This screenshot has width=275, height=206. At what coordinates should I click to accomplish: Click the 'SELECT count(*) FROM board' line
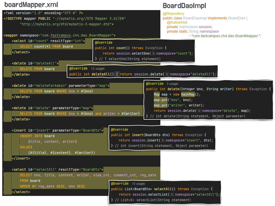click(x=46, y=46)
